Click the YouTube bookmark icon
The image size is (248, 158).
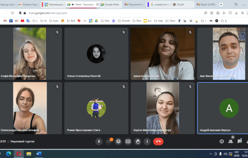[x=22, y=21]
